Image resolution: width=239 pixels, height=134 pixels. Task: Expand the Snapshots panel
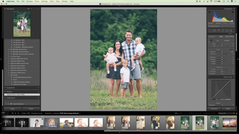pyautogui.click(x=5, y=88)
